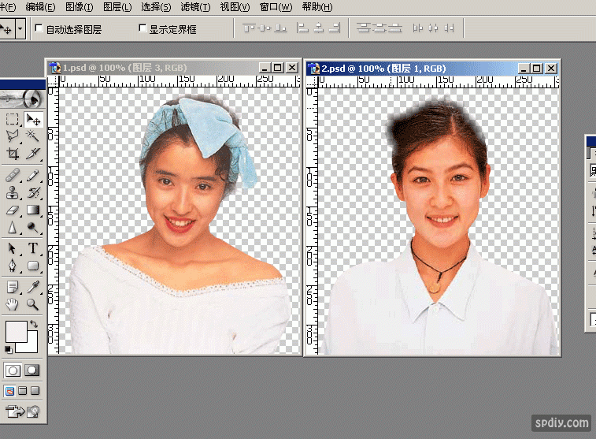Click Jump to ImageReady button

[x=22, y=411]
